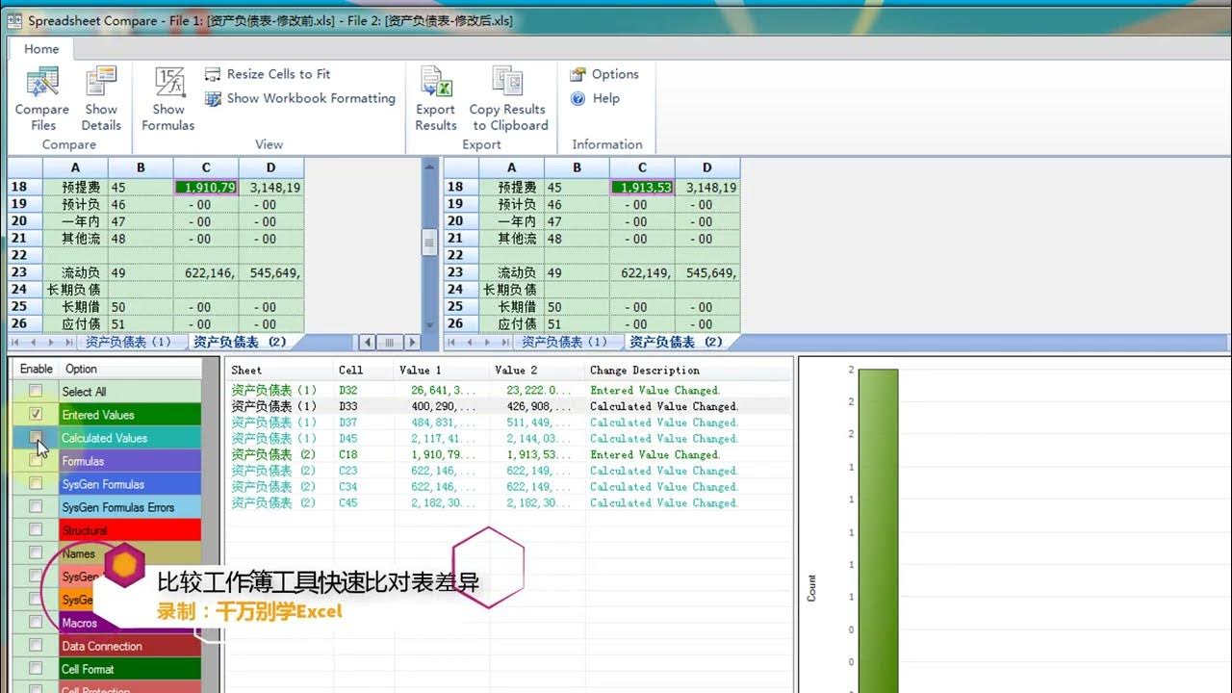Screen dimensions: 1232x693
Task: Click right arrow of left pane horizontal scrollbar
Action: pyautogui.click(x=412, y=342)
